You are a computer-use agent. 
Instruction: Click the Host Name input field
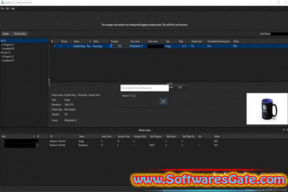[x=279, y=34]
